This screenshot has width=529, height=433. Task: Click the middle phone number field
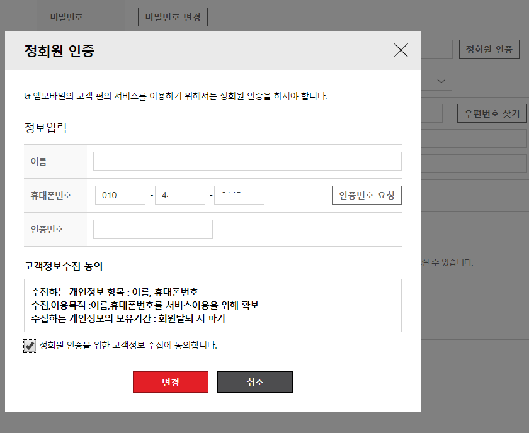tap(180, 194)
